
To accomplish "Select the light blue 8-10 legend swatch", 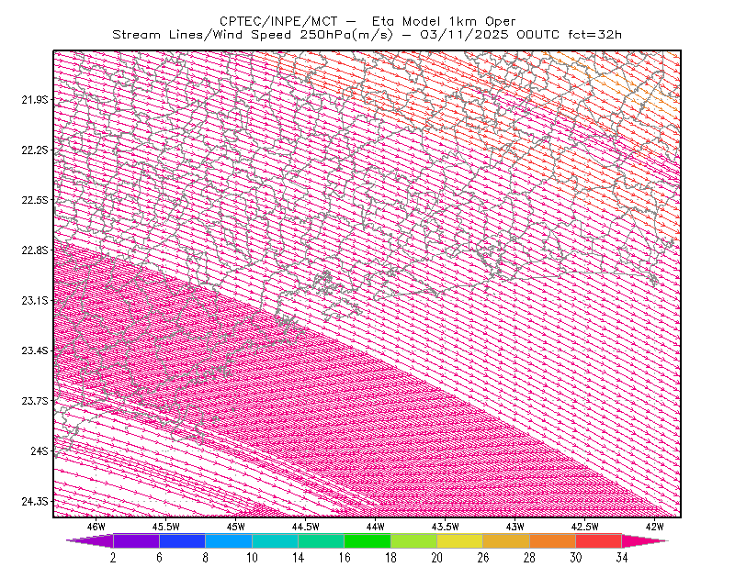I will point(229,540).
